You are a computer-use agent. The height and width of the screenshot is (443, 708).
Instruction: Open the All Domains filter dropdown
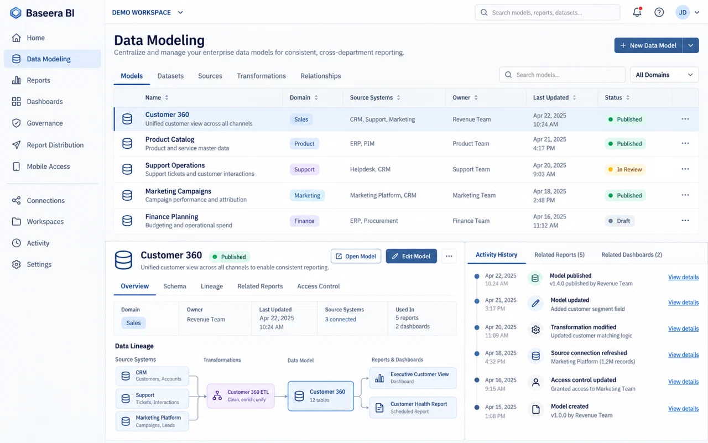click(664, 75)
